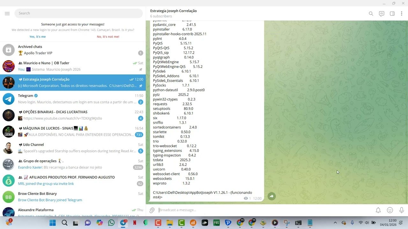Click the Search input field
This screenshot has height=229, width=408.
click(x=78, y=13)
